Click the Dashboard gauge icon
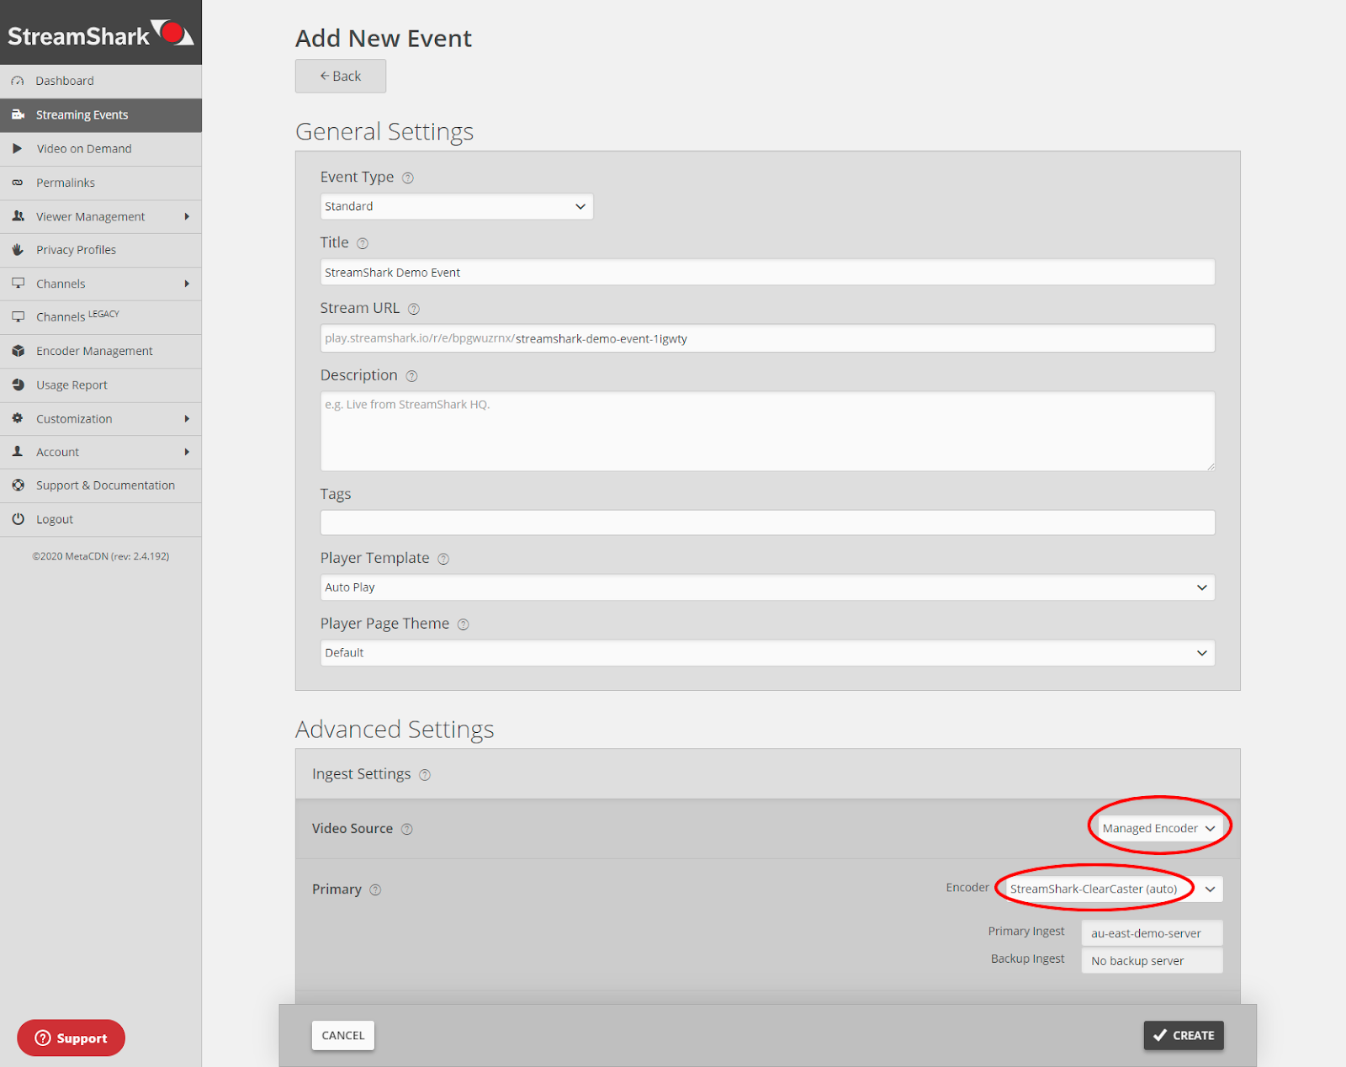 click(x=18, y=81)
